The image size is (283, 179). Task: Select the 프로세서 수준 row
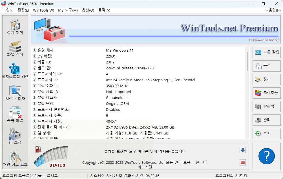138,116
